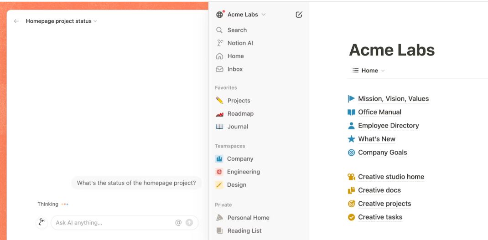Click the Private section header
The width and height of the screenshot is (488, 240).
[223, 205]
